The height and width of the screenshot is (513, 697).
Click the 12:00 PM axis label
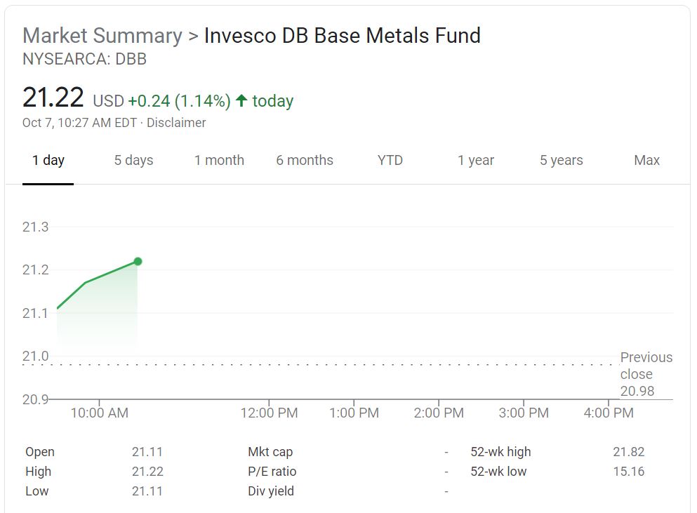click(x=269, y=413)
